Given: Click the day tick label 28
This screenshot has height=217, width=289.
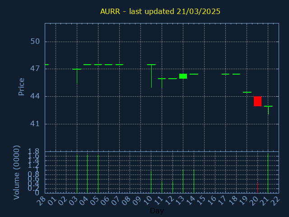Looking at the screenshot, I should [x=41, y=201].
